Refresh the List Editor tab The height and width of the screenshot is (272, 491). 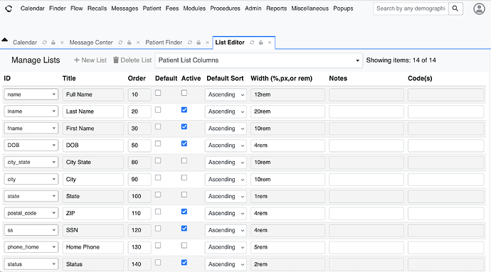click(252, 43)
